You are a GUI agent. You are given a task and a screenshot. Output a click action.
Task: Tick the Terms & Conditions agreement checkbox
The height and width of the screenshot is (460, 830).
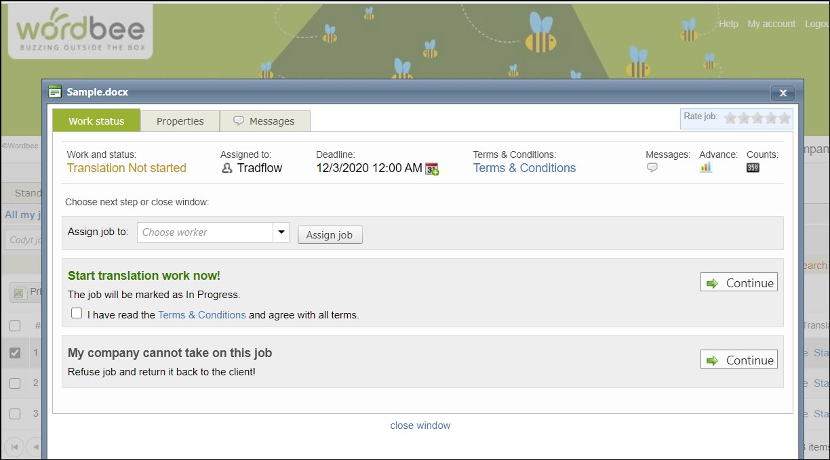point(77,313)
